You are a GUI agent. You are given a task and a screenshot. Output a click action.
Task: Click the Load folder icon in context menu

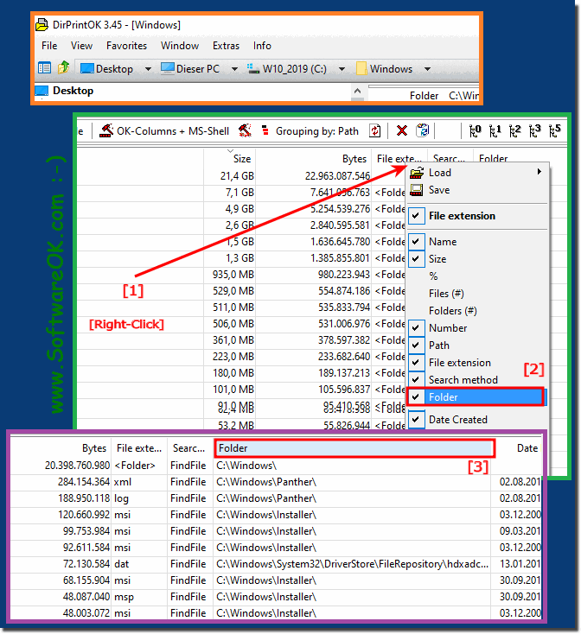pos(417,173)
